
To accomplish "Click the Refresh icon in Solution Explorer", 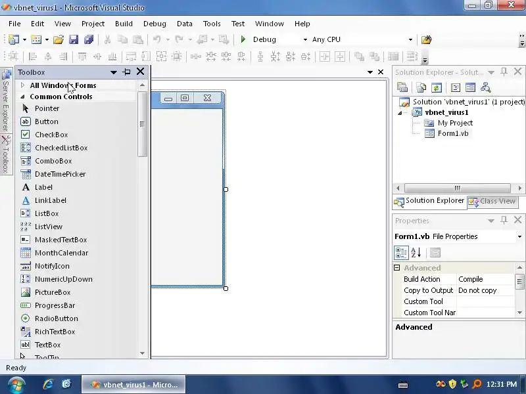I will click(x=437, y=87).
